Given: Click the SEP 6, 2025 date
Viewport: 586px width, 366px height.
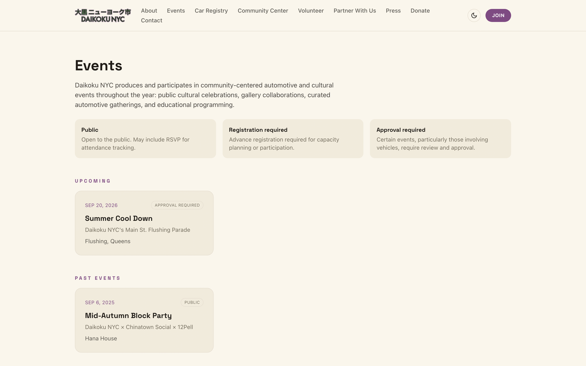Looking at the screenshot, I should [x=100, y=303].
